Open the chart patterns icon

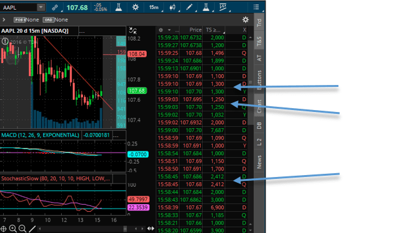(223, 7)
